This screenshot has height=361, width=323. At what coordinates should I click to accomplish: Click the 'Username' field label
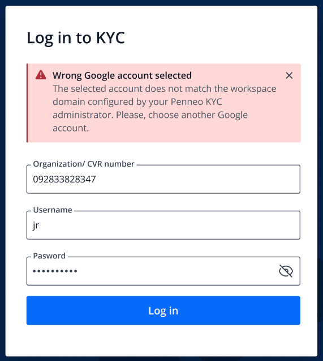[53, 210]
